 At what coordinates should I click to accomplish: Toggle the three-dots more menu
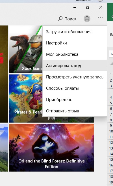101,18
